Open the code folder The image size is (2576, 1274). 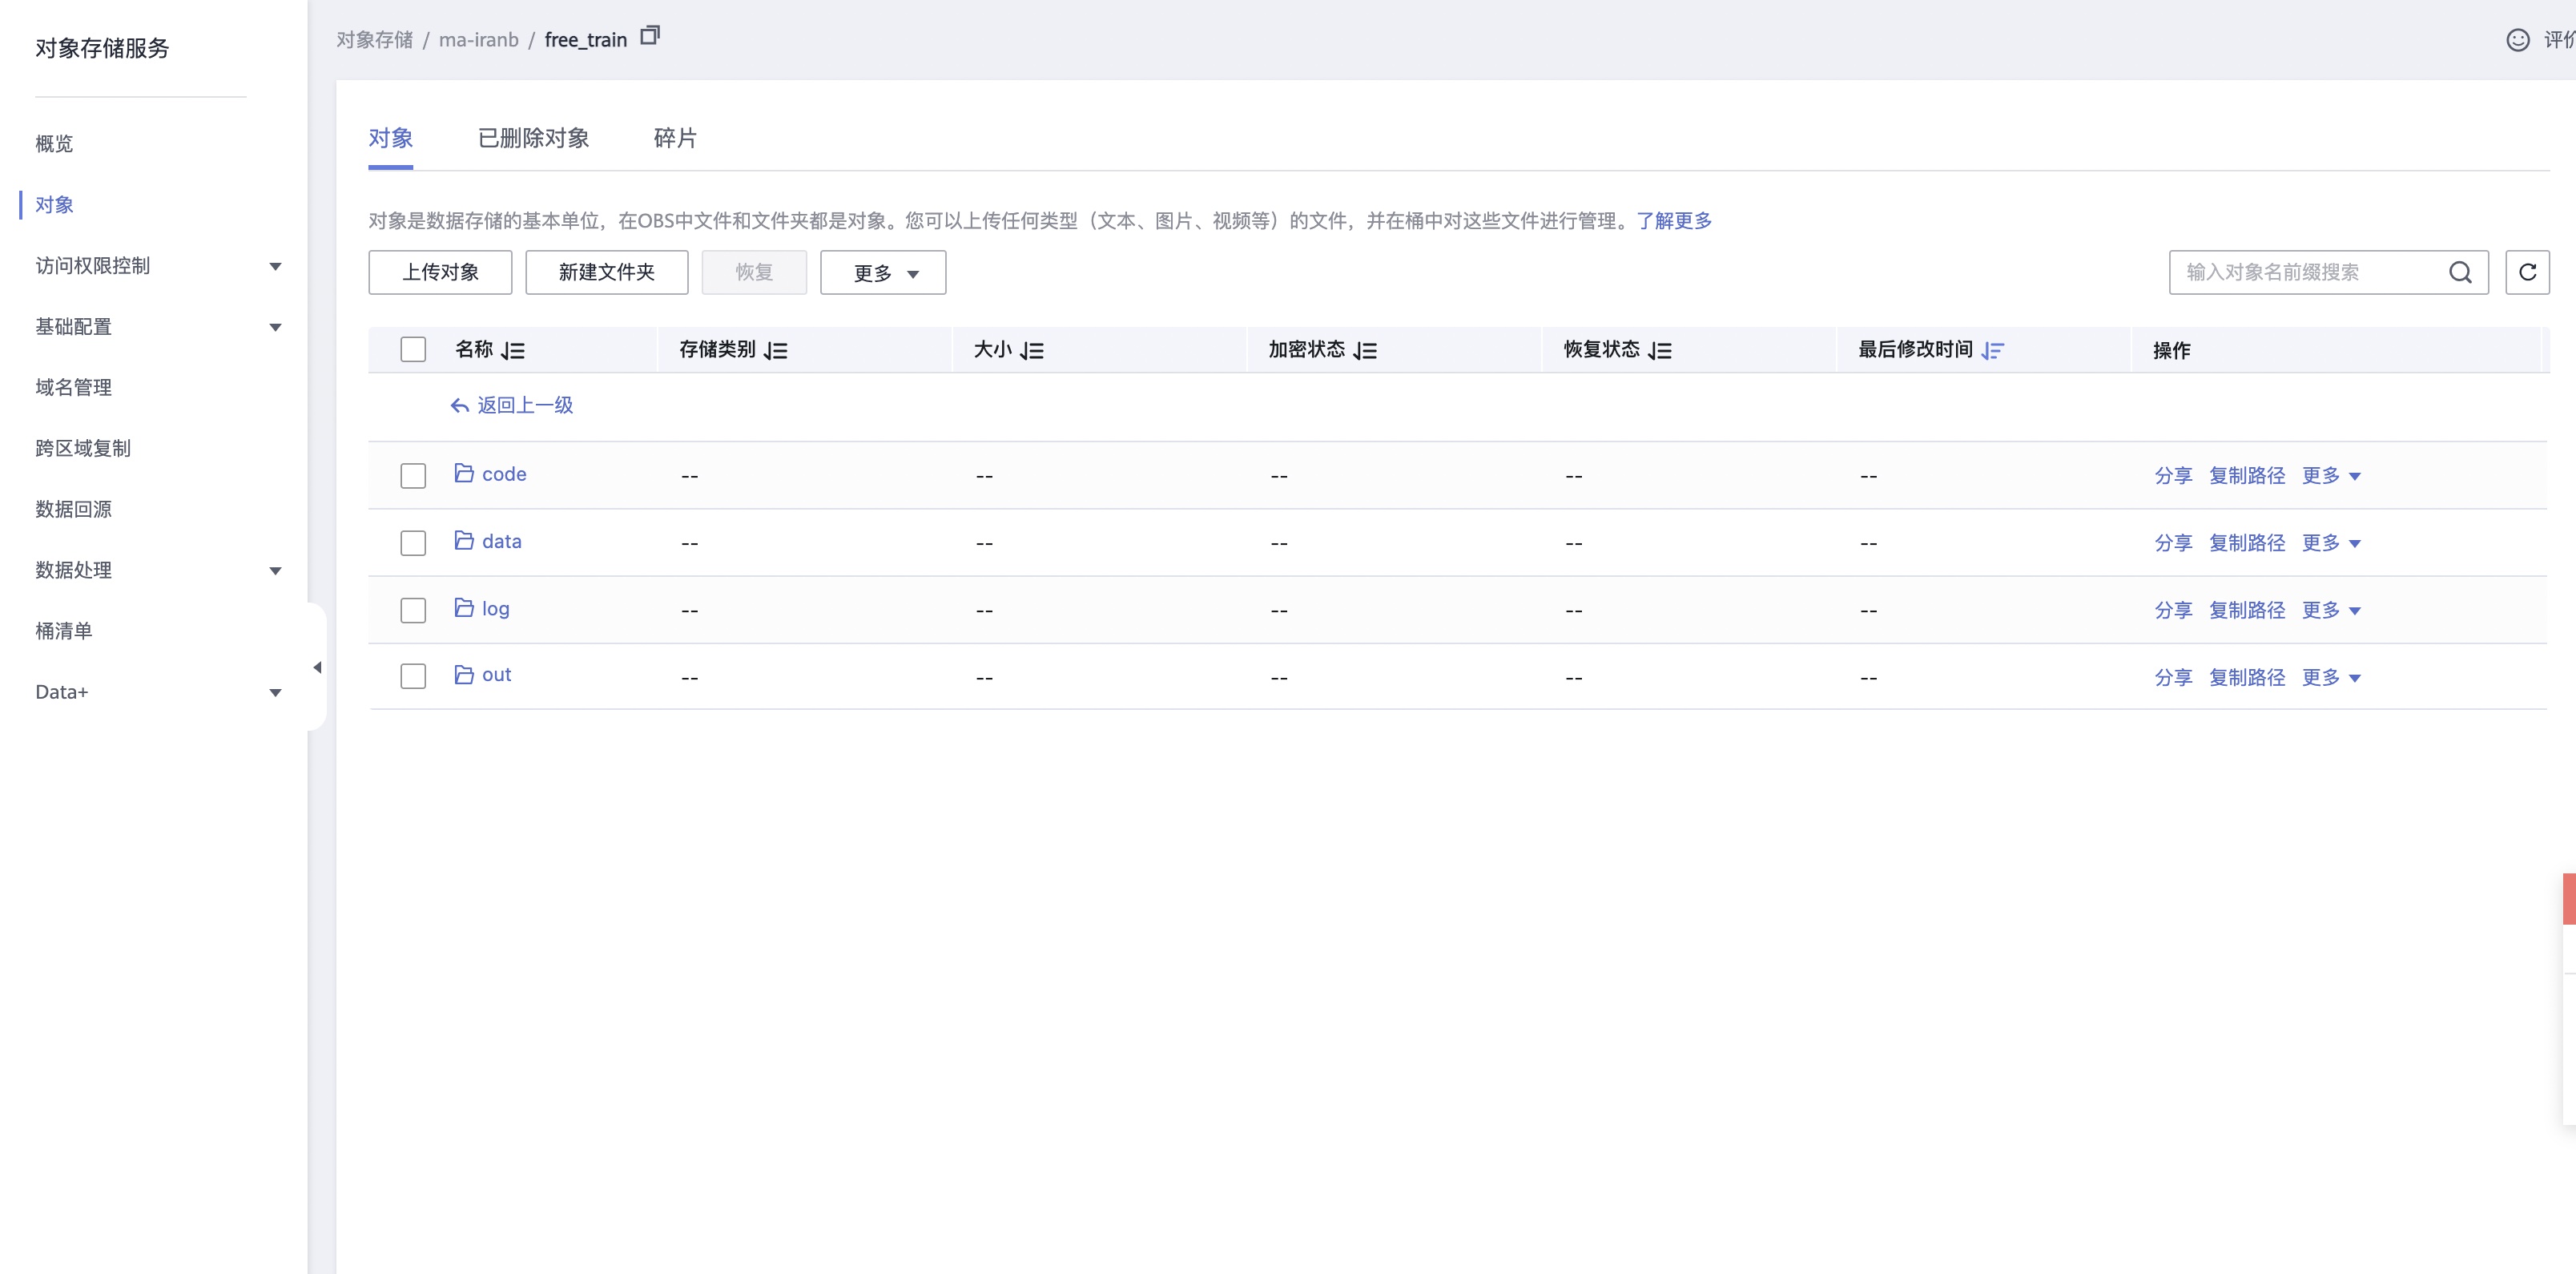point(503,474)
